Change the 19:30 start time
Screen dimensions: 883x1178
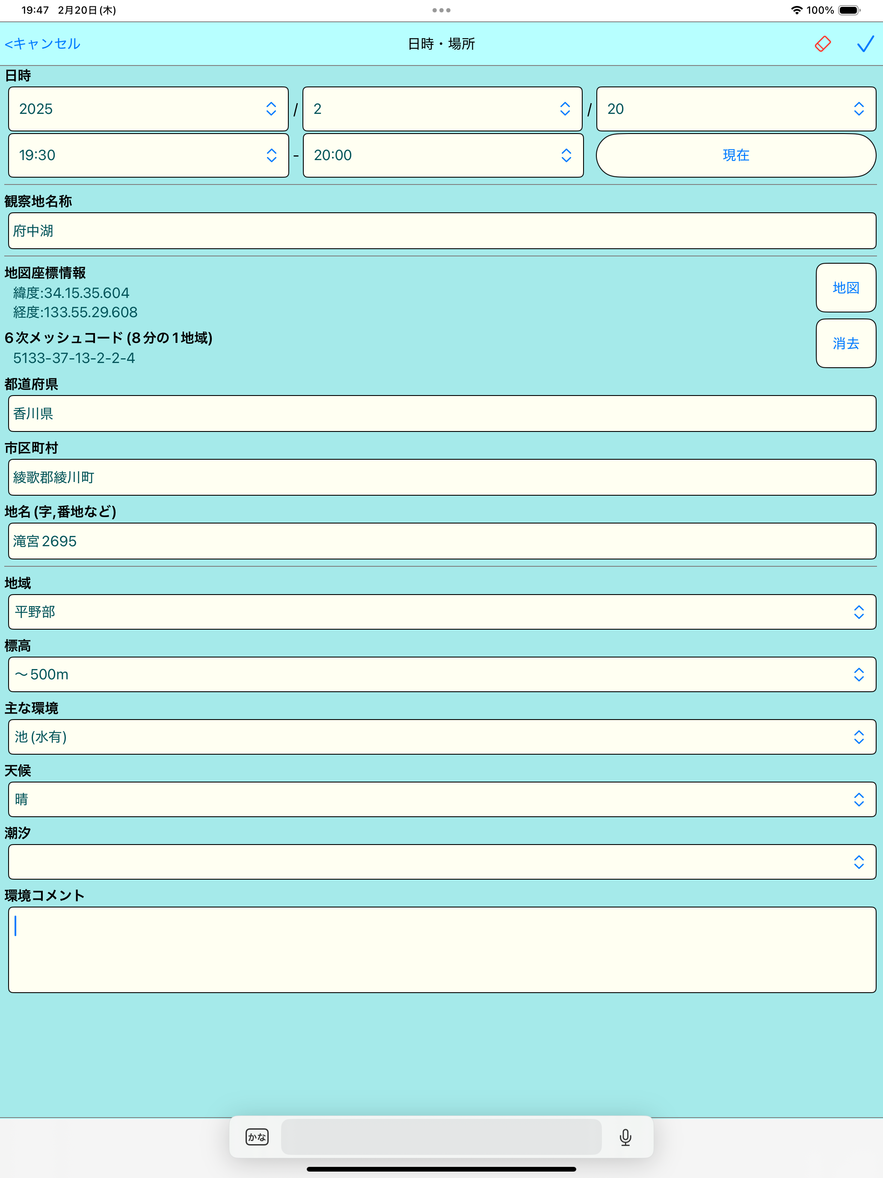click(148, 155)
